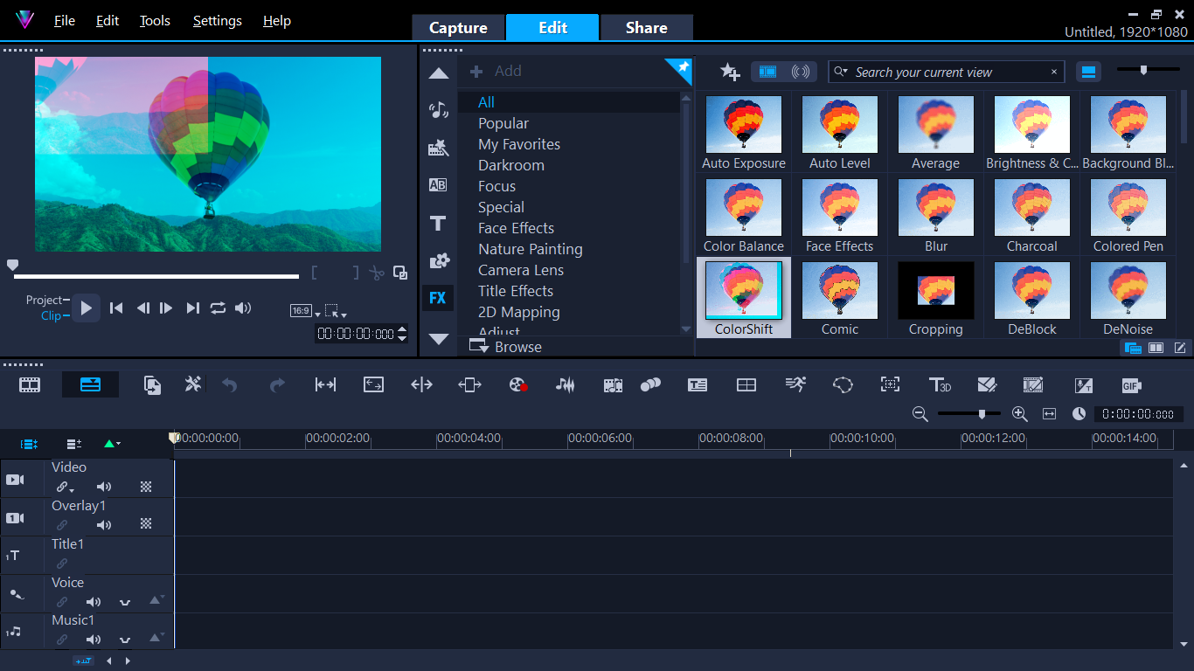Expand the search options dropdown arrow
This screenshot has height=671, width=1194.
tap(842, 73)
